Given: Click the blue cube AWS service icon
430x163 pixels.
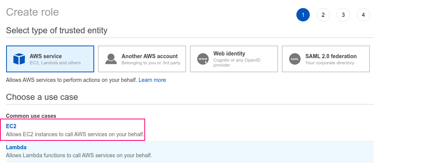Looking at the screenshot, I should point(19,59).
